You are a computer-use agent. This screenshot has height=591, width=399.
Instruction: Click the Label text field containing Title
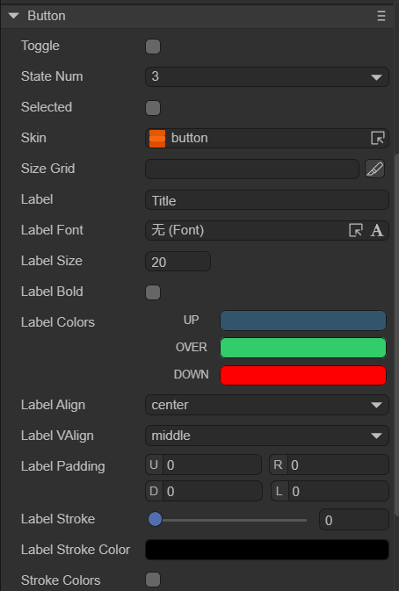[267, 199]
